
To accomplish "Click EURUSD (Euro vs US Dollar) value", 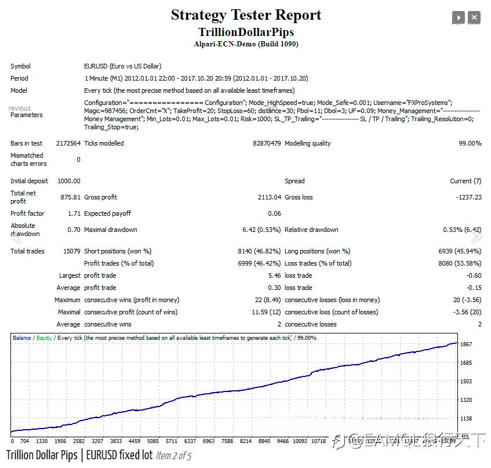I will click(x=123, y=66).
